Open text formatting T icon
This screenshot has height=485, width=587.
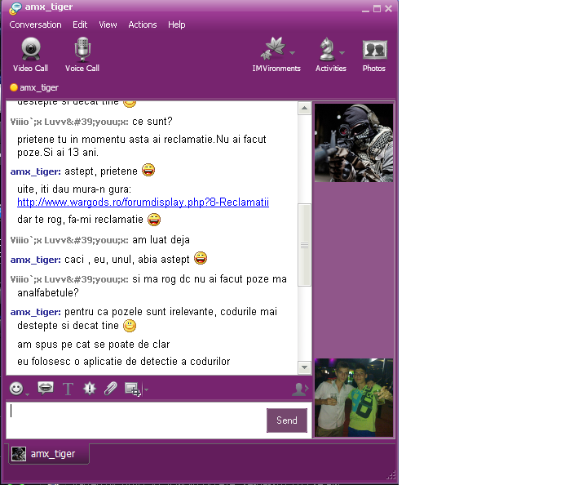[68, 389]
